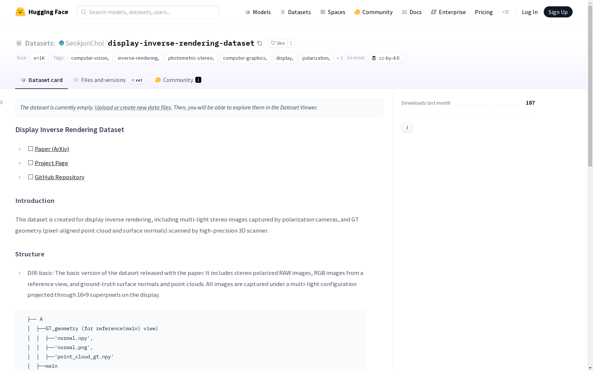Click the search magnifier icon
593x371 pixels.
click(x=84, y=12)
